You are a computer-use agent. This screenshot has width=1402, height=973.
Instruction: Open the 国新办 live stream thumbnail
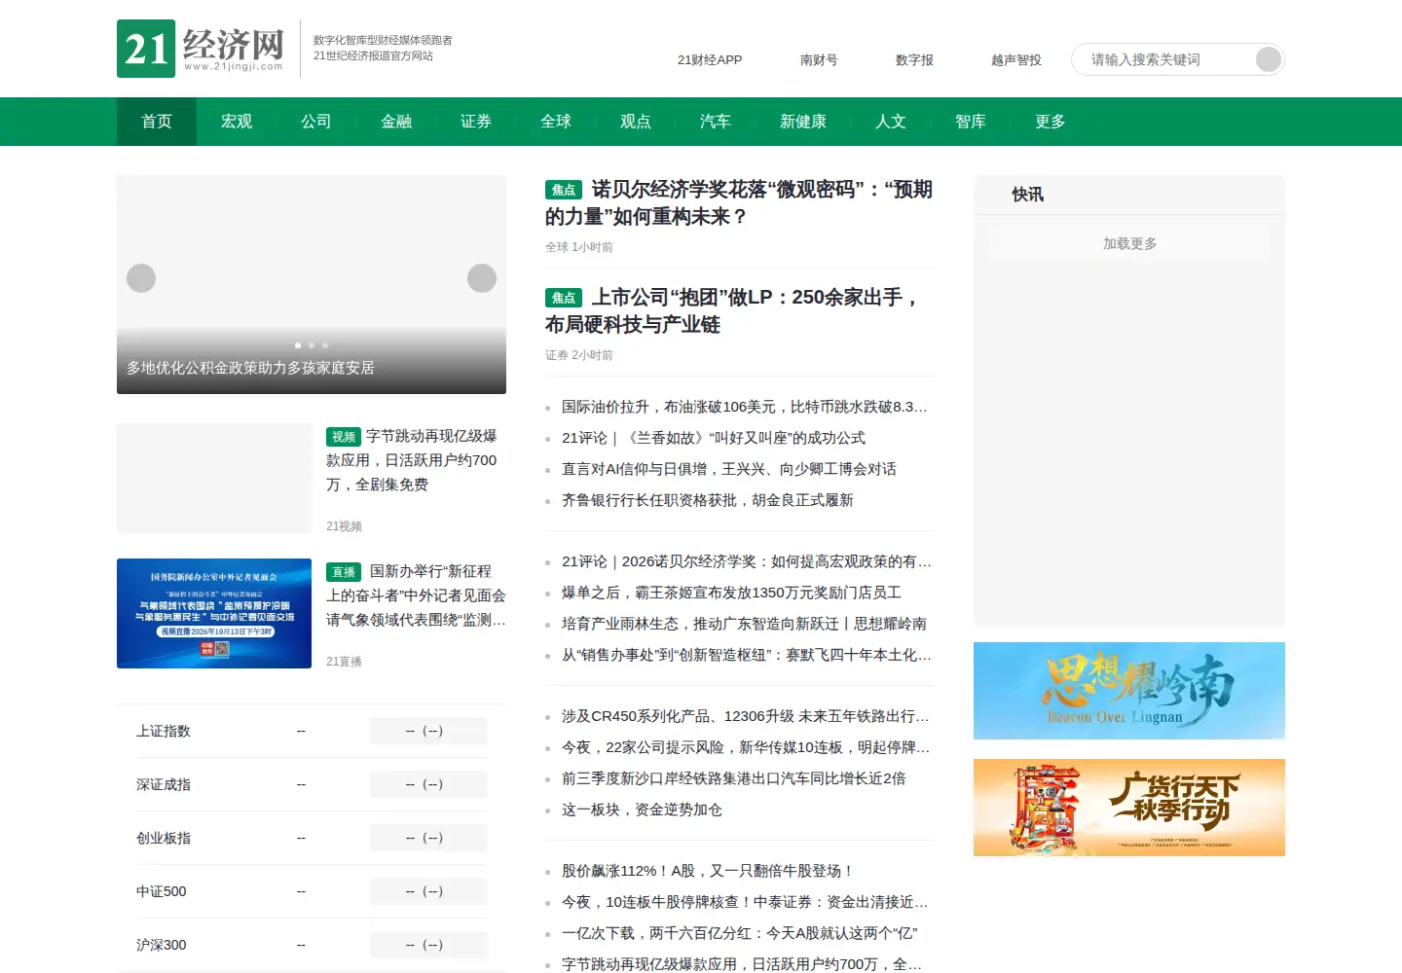click(x=214, y=613)
